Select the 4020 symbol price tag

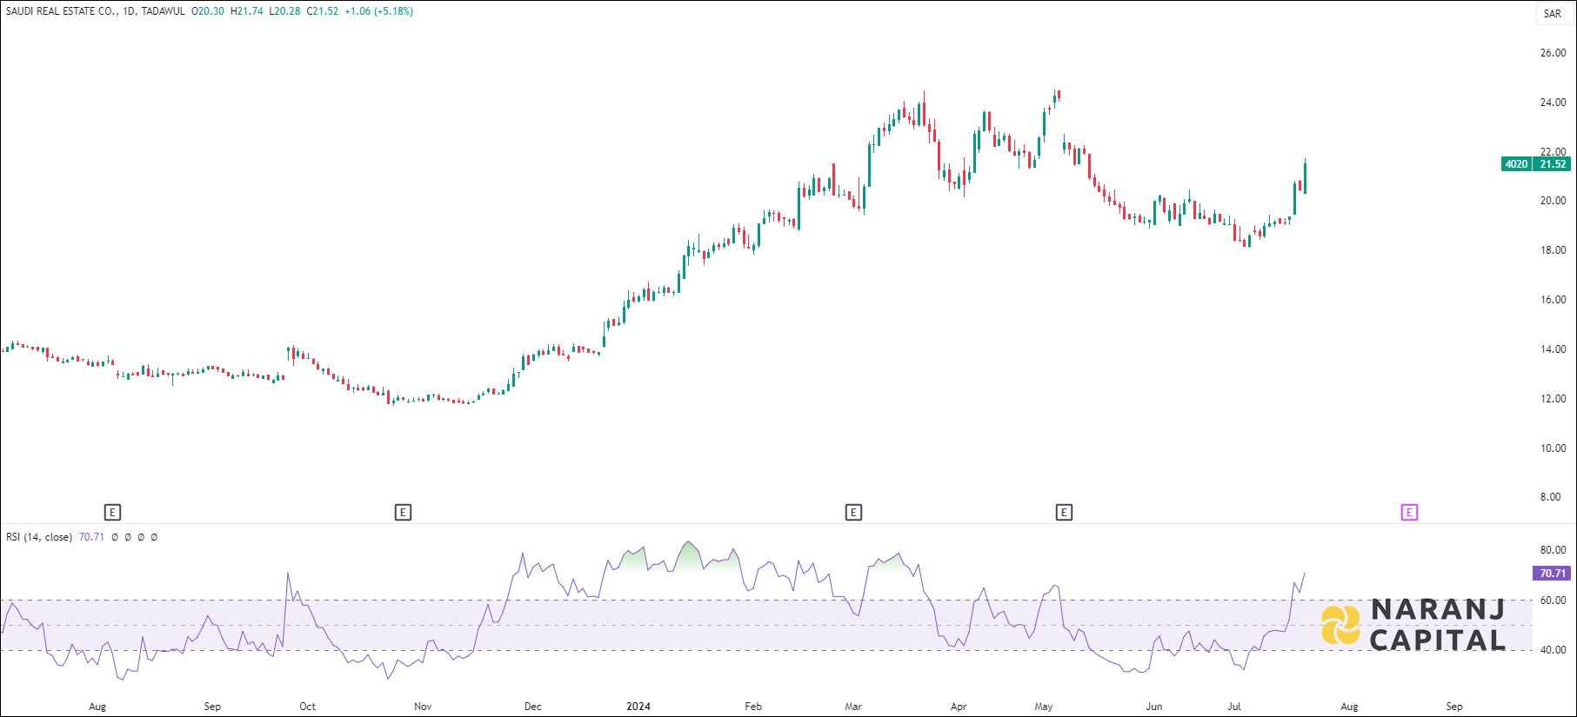(1516, 164)
